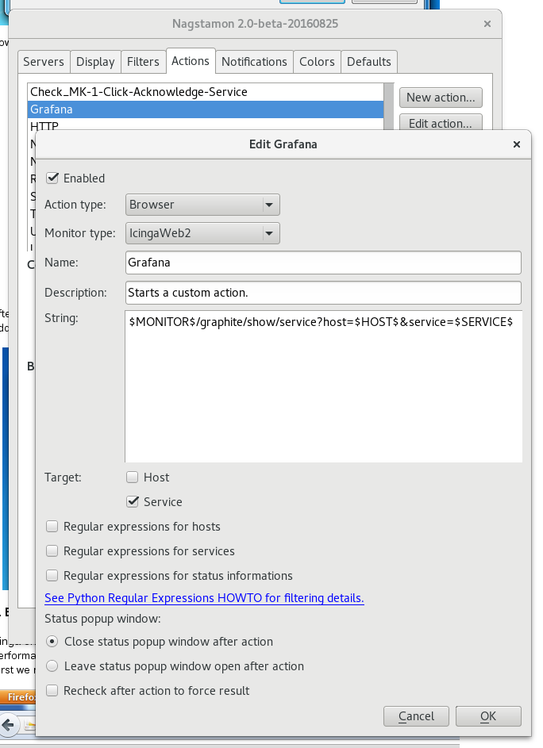Enable Regular expressions for status informations
This screenshot has width=543, height=748.
(52, 575)
